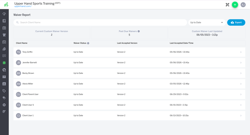Click the Waiver Status info icon

pos(88,43)
